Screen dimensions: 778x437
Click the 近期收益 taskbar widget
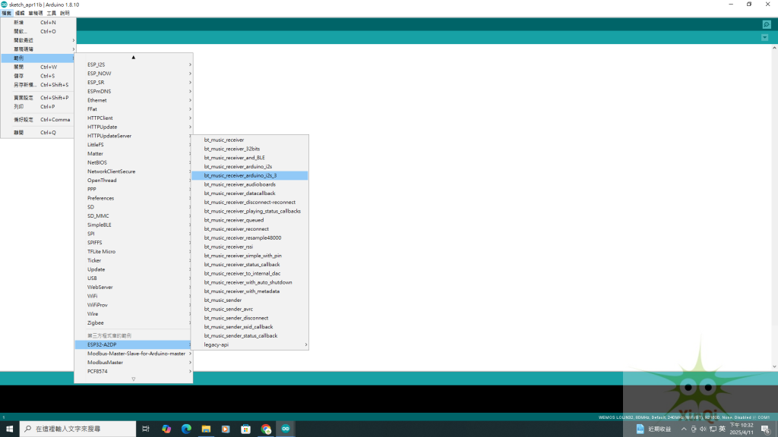tap(653, 429)
